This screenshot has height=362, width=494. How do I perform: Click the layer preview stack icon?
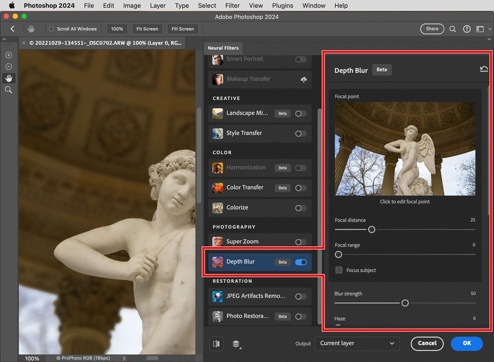pos(236,344)
